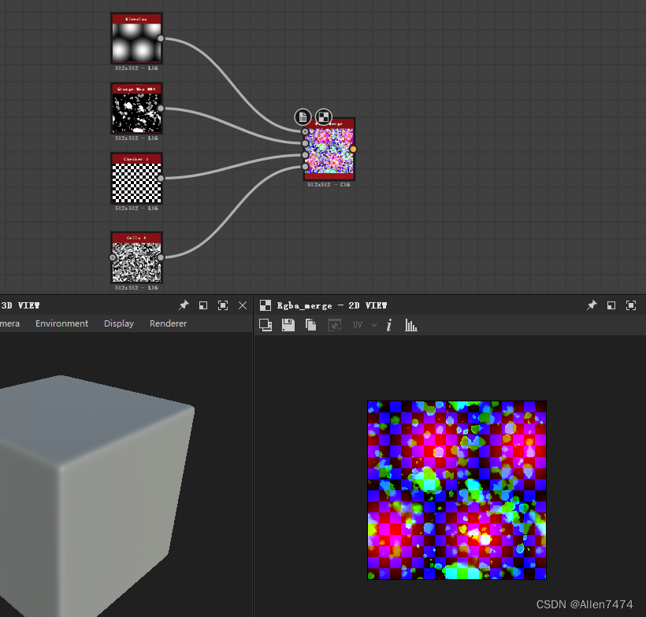Click the Alveolus node title bar

tap(137, 19)
